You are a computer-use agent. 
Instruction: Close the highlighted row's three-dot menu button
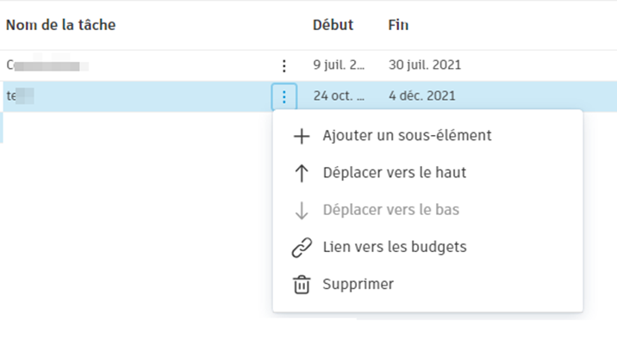[x=284, y=96]
